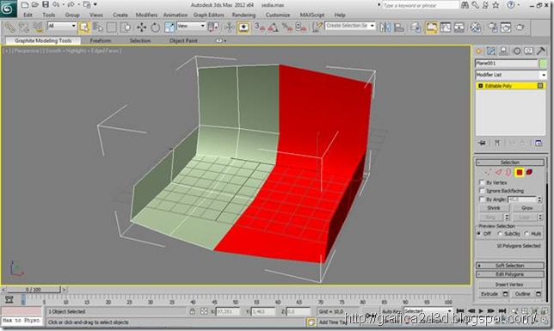The image size is (554, 331).
Task: Choose Element sub-object level icon
Action: point(529,172)
